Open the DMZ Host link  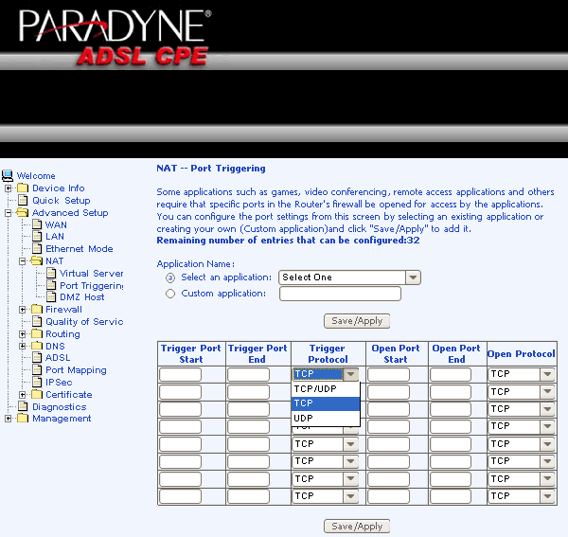(x=82, y=297)
